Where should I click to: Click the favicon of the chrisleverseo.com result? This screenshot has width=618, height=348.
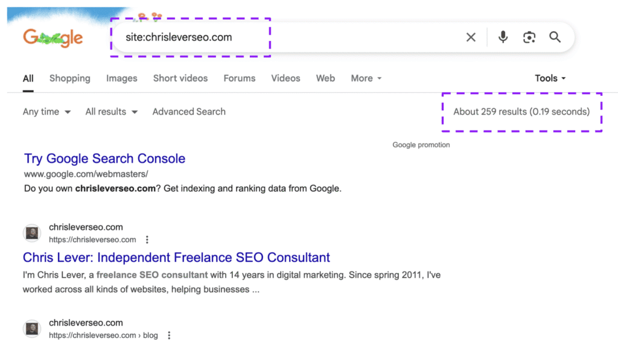(33, 233)
